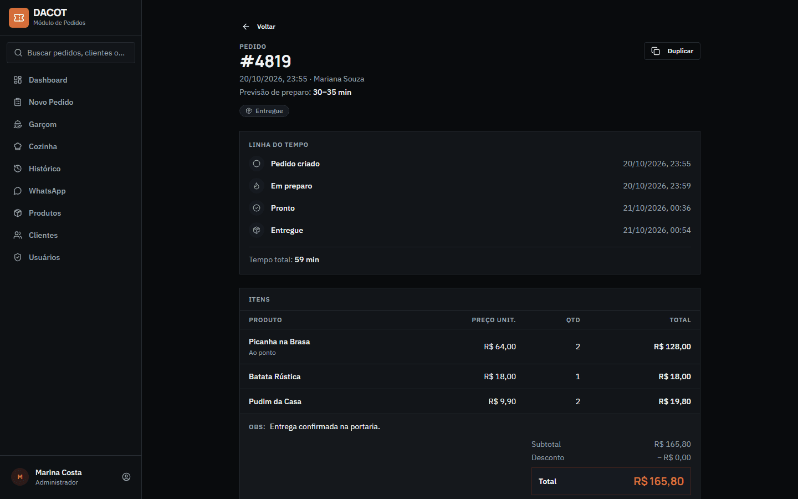Click the Em preparo flame icon
This screenshot has height=499, width=798.
(x=257, y=186)
